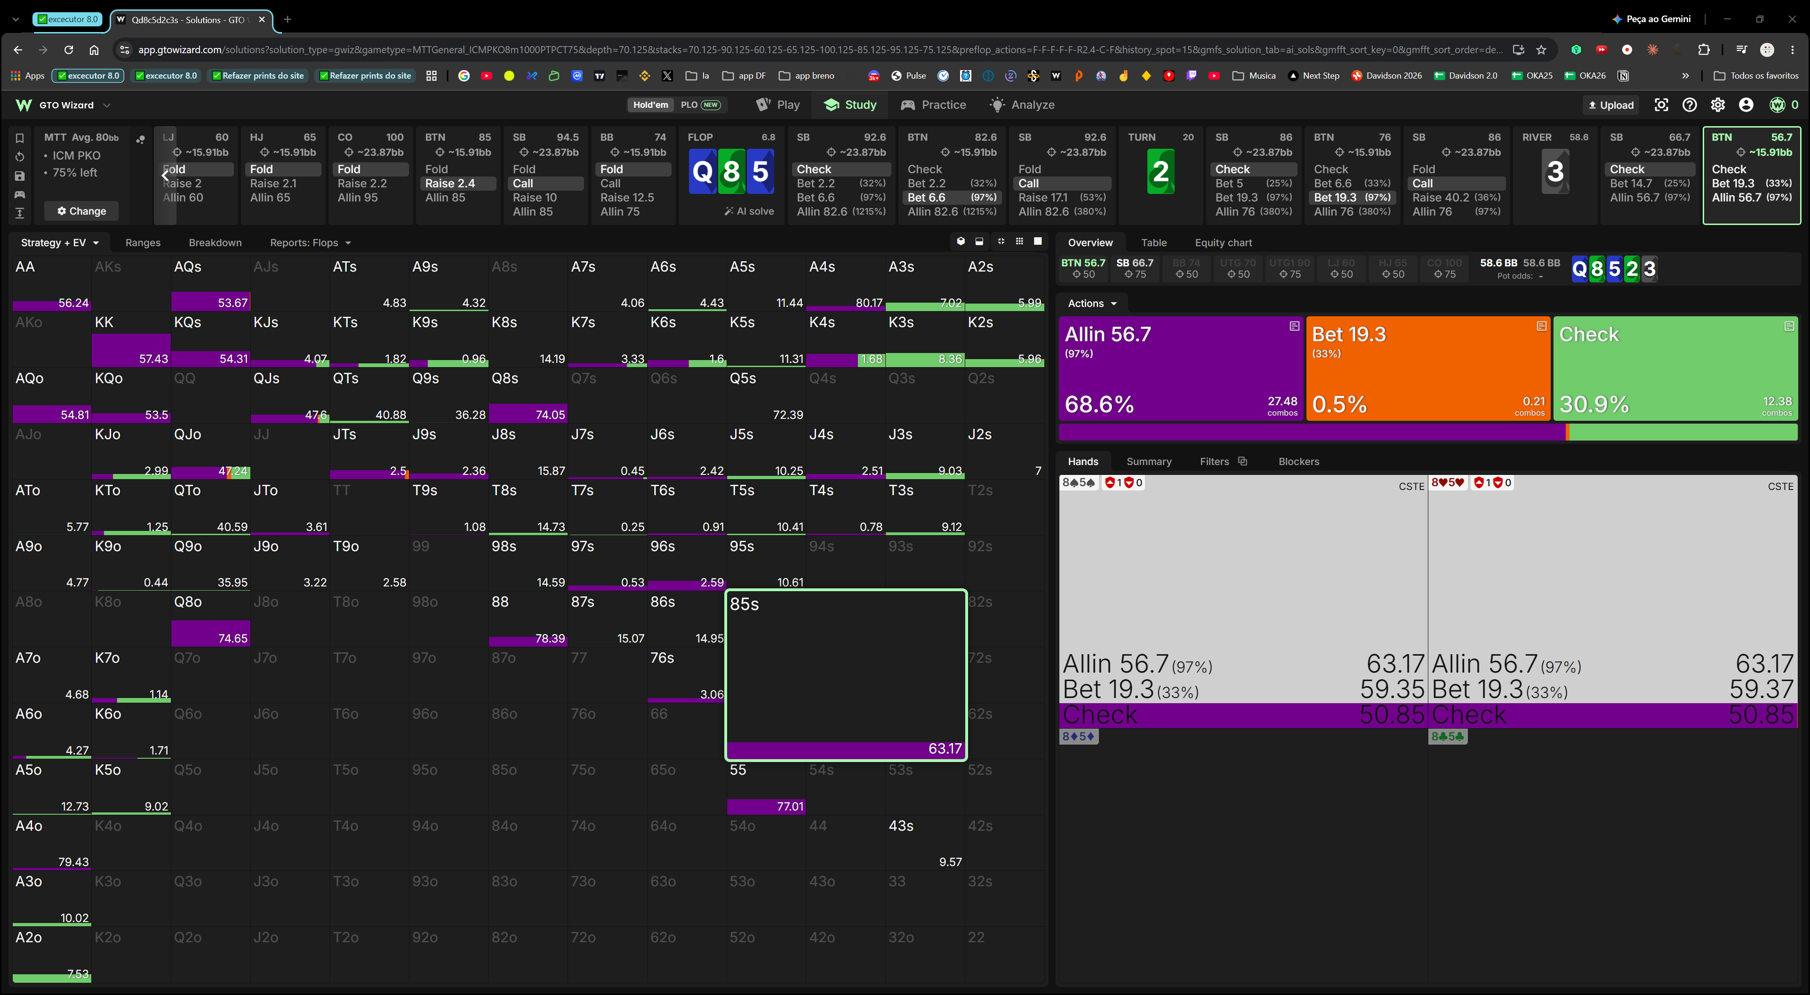The width and height of the screenshot is (1810, 995).
Task: Open the Strategy + EV dropdown
Action: [x=60, y=242]
